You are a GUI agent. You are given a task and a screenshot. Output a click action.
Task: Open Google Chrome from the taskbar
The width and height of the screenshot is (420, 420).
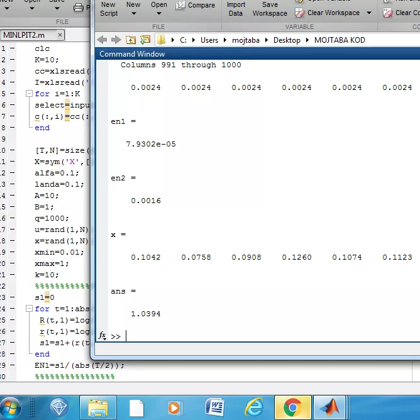pos(292,407)
